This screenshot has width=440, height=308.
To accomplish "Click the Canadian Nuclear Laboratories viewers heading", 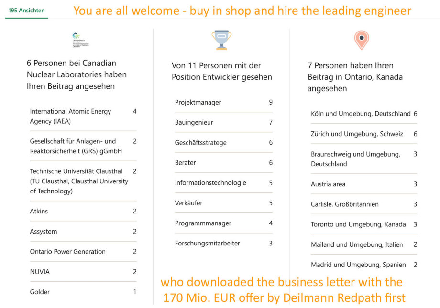I will tap(77, 74).
